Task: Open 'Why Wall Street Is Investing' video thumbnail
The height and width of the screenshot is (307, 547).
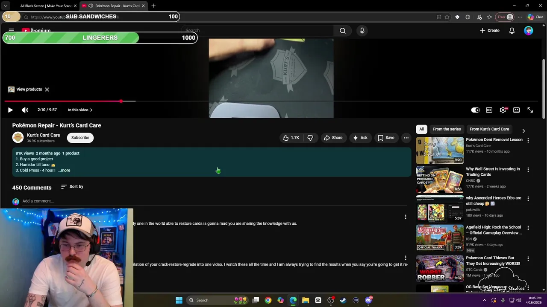Action: [440, 180]
